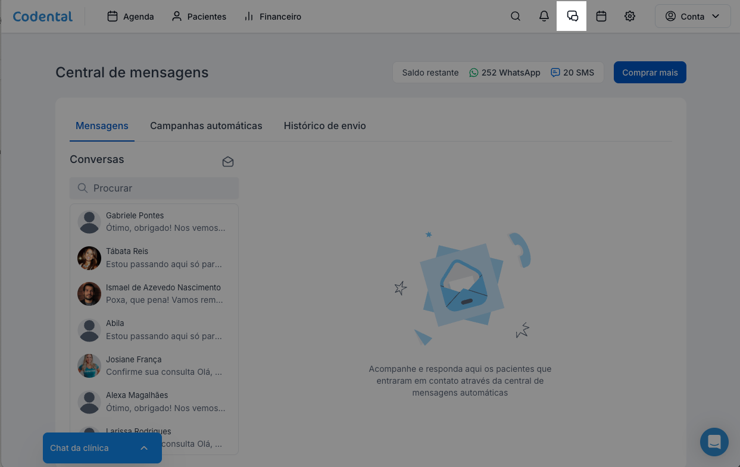Screen dimensions: 740x467
Task: Open the support chat bubble widget
Action: pos(714,442)
